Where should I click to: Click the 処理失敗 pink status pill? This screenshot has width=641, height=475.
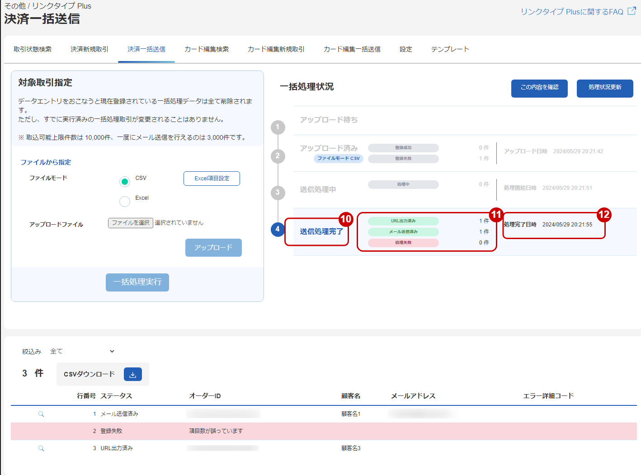403,243
